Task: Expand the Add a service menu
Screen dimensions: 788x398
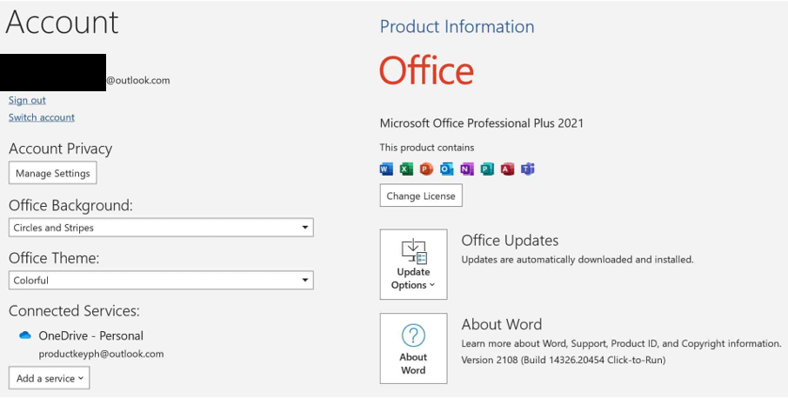Action: 50,378
